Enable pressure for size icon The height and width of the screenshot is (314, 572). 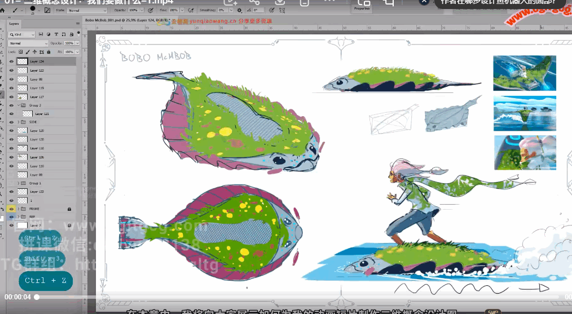(x=272, y=10)
